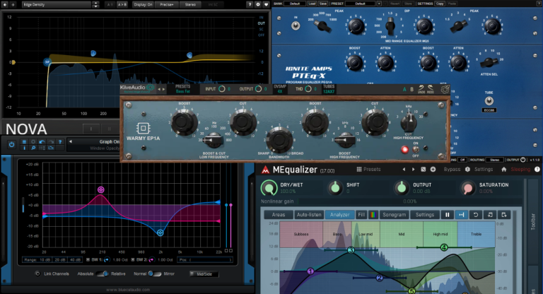Viewport: 543px width, 294px height.
Task: Select Analyzer tab in MEqualizer
Action: pyautogui.click(x=339, y=215)
